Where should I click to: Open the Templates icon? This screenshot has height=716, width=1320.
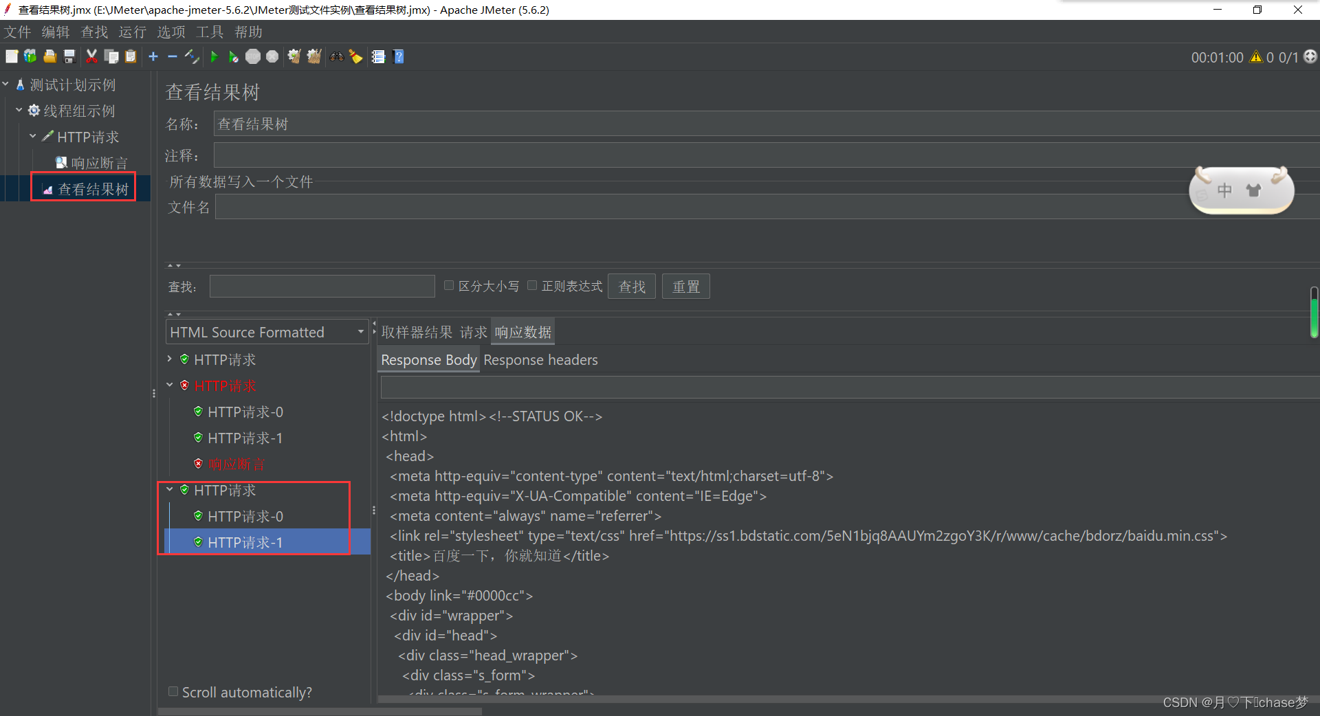pyautogui.click(x=30, y=56)
